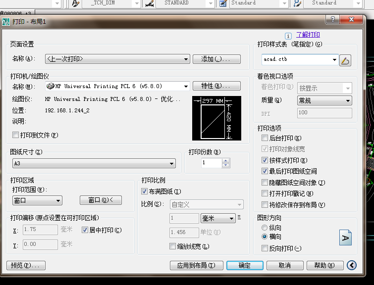The height and width of the screenshot is (285, 374).
Task: Click the orientation preview A icon
Action: [x=345, y=237]
